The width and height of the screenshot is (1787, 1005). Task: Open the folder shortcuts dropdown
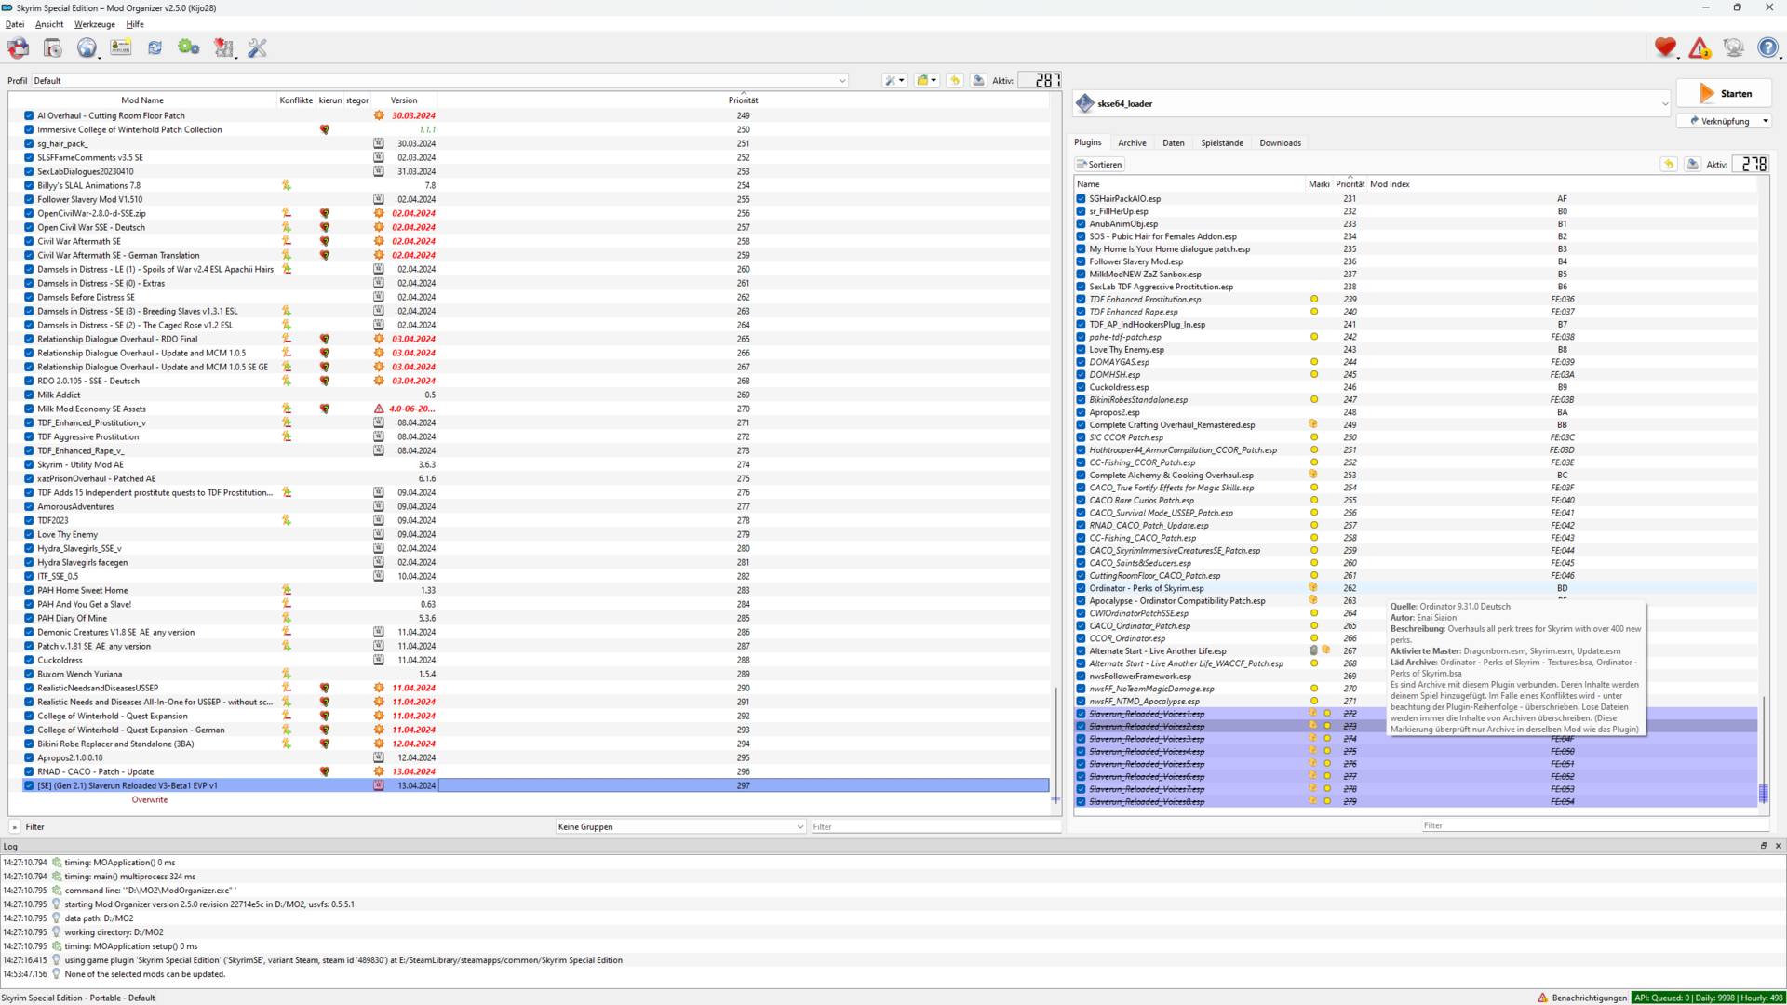point(927,81)
